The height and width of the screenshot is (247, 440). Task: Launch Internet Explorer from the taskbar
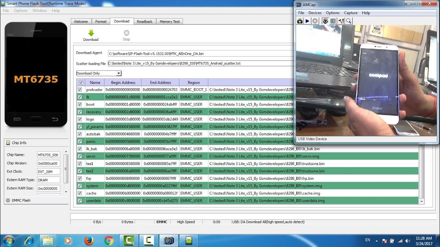point(29,240)
